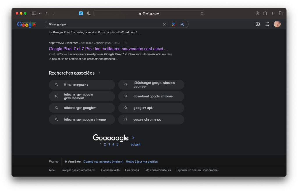Open the sidebar options dropdown chevron
298x192 pixels.
pos(39,13)
